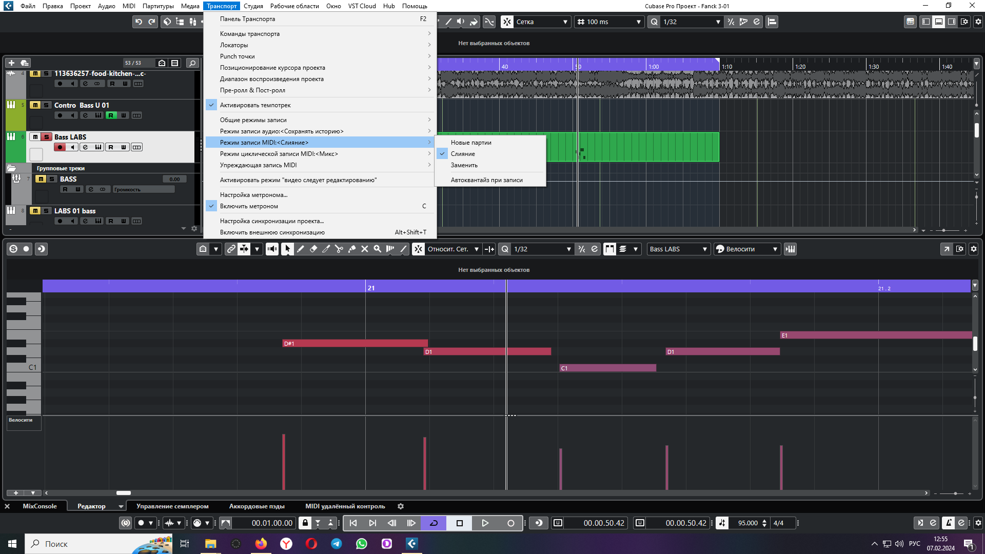Switch to the MixConsole tab
Screen dimensions: 985x554
(x=40, y=506)
